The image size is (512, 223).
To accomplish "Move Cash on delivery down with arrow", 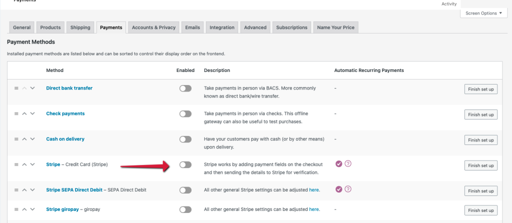I will point(32,139).
